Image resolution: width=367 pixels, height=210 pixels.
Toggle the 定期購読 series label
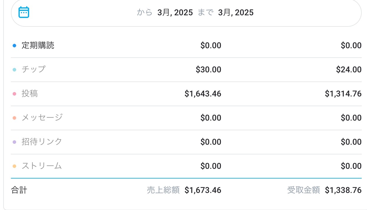tap(38, 46)
